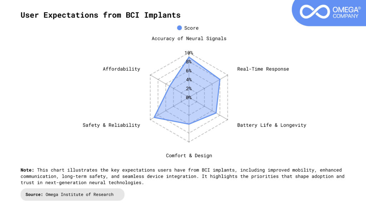The image size is (366, 206).
Task: Click the Accuracy of Neural Signals data vertex
Action: point(189,57)
